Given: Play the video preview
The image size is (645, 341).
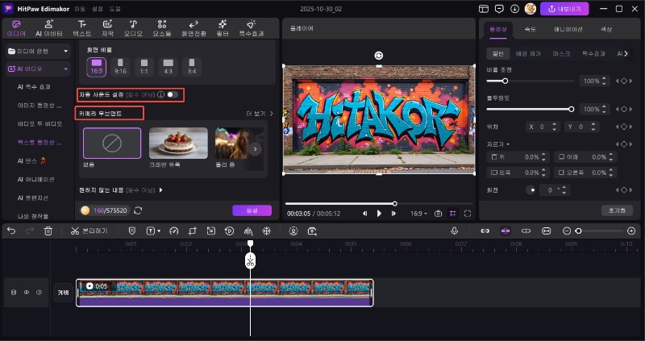Looking at the screenshot, I should click(379, 214).
